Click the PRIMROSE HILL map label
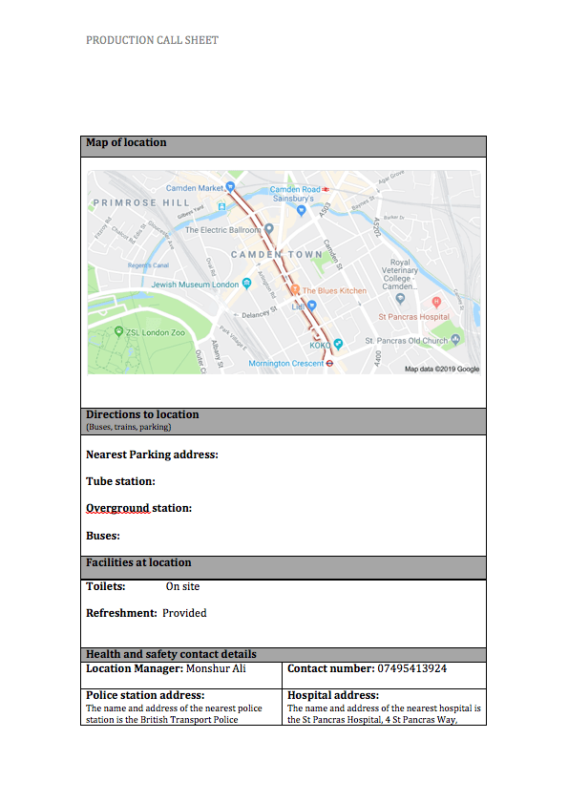This screenshot has width=568, height=803. tap(141, 202)
